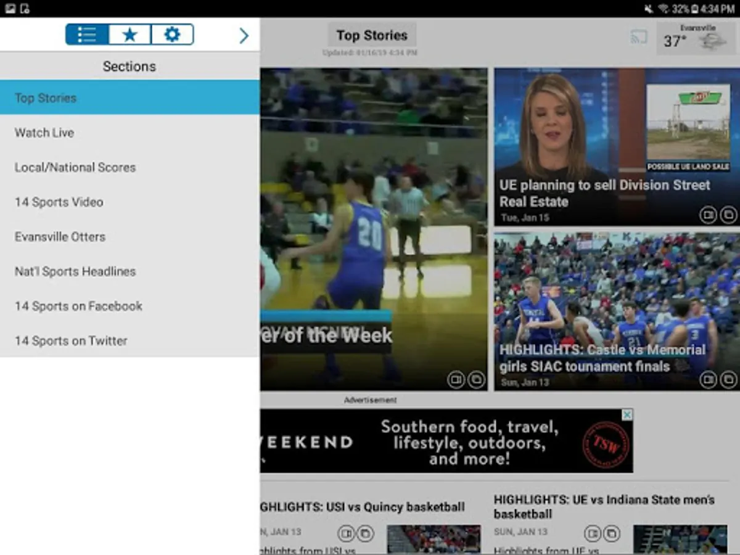Open Castle vs Memorial girls SIAC highlights
Screen dimensions: 740x555
[616, 311]
